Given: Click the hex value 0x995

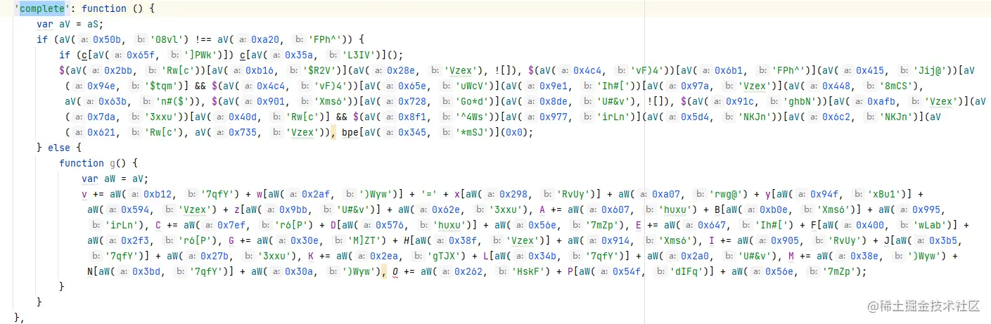Looking at the screenshot, I should click(926, 209).
